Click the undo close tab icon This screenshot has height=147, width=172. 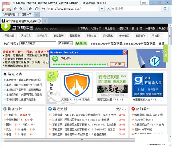43,9
